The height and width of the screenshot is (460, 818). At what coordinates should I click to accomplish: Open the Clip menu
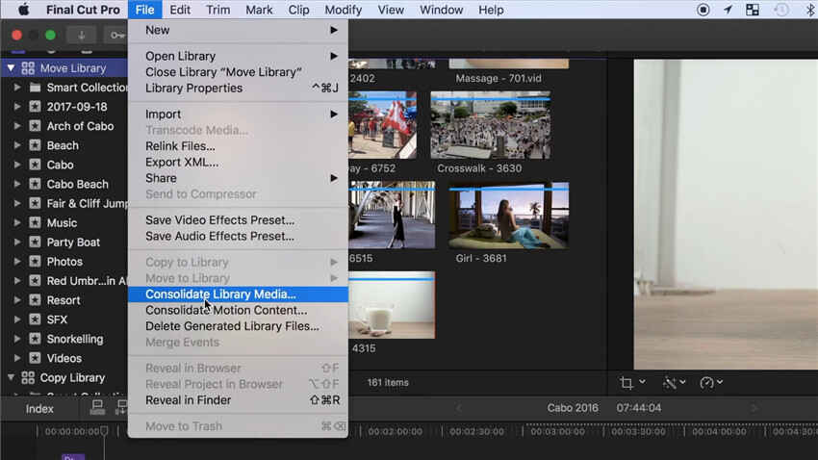[299, 10]
